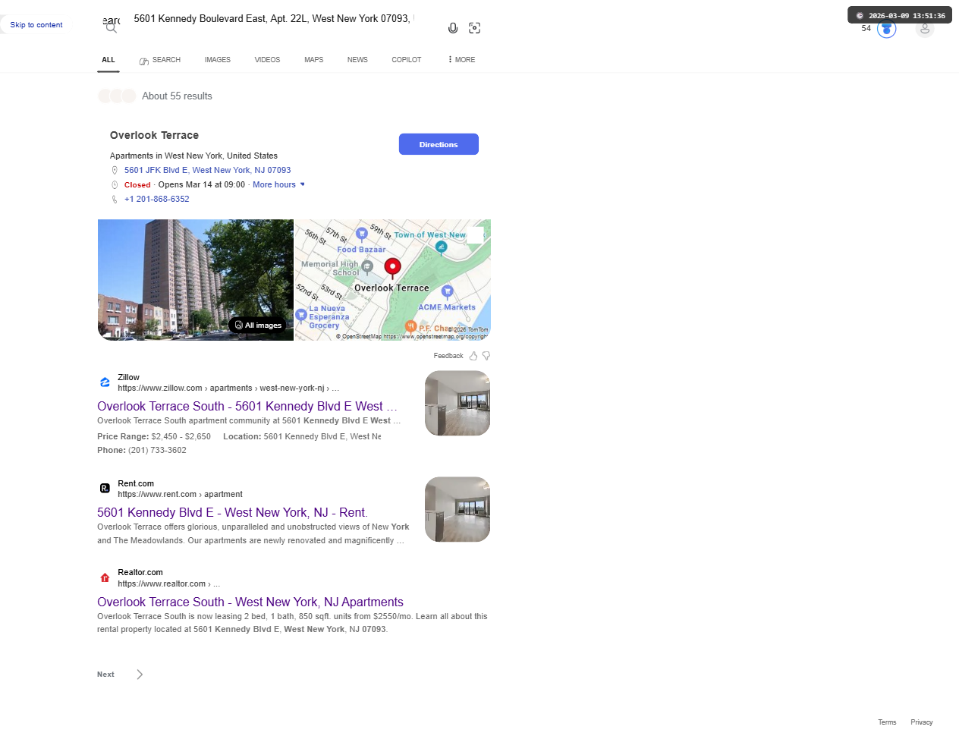Open the Rent.com result apartment thumbnail
Screen dimensions: 959x736
click(x=457, y=510)
